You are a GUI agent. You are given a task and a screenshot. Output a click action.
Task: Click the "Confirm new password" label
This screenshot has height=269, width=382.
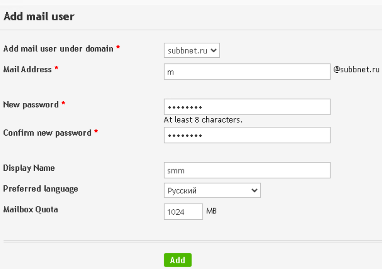point(47,133)
